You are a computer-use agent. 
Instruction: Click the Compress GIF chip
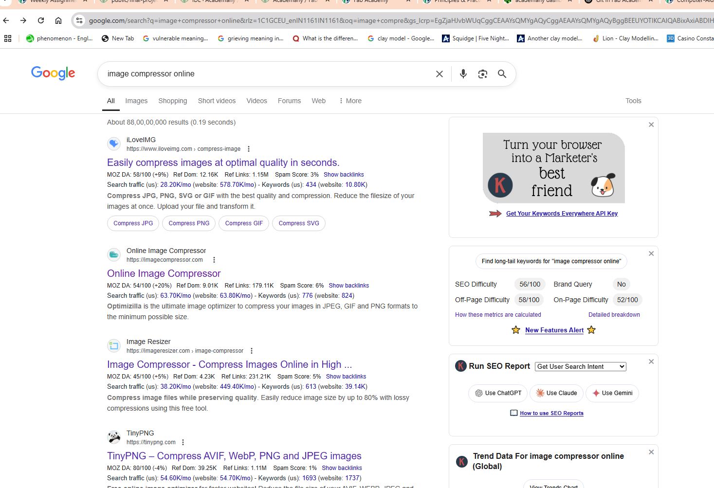[x=244, y=223]
